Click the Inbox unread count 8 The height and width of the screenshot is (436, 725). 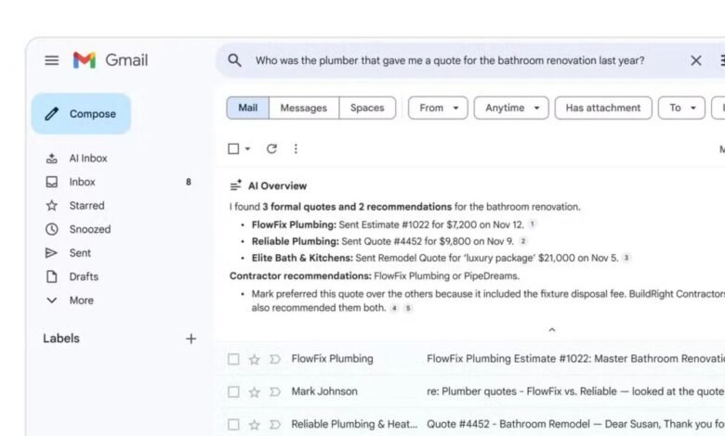coord(188,182)
